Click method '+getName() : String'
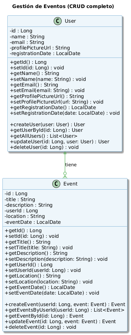The width and height of the screenshot is (131, 335). [x=34, y=74]
